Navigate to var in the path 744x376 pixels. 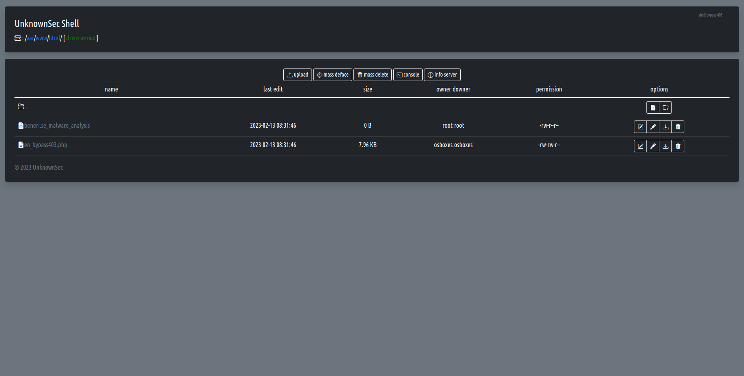pyautogui.click(x=30, y=38)
